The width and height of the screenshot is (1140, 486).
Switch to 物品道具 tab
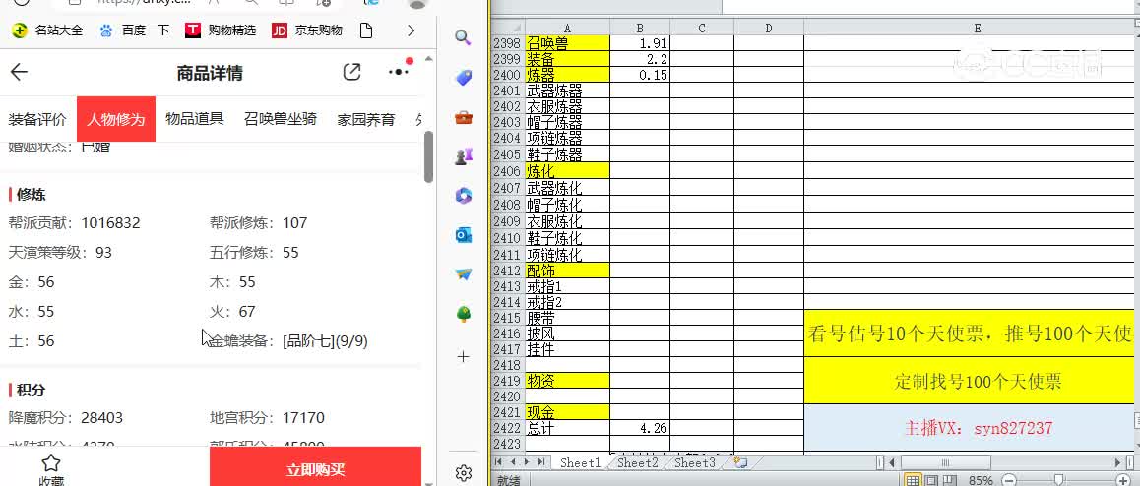coord(194,119)
